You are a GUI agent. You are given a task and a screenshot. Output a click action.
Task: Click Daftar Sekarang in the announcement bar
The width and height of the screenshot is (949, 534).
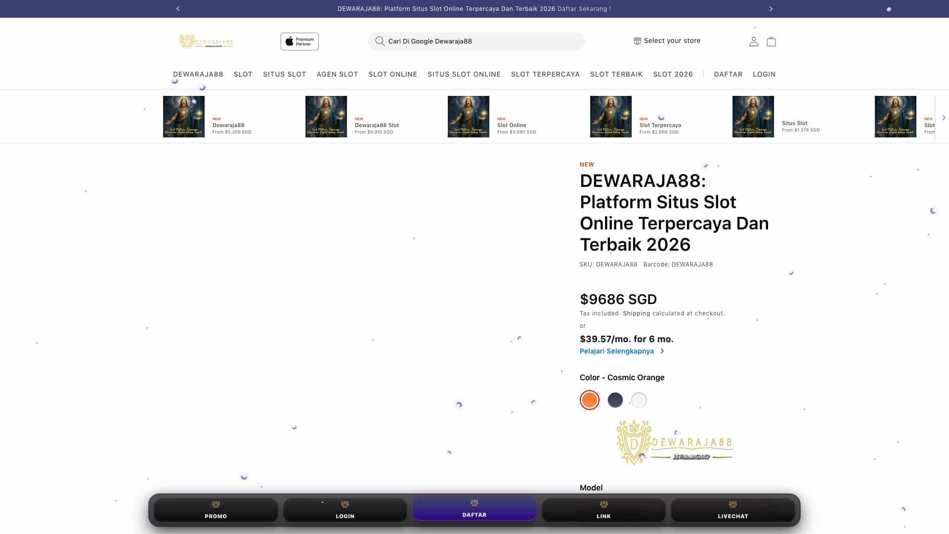[584, 9]
